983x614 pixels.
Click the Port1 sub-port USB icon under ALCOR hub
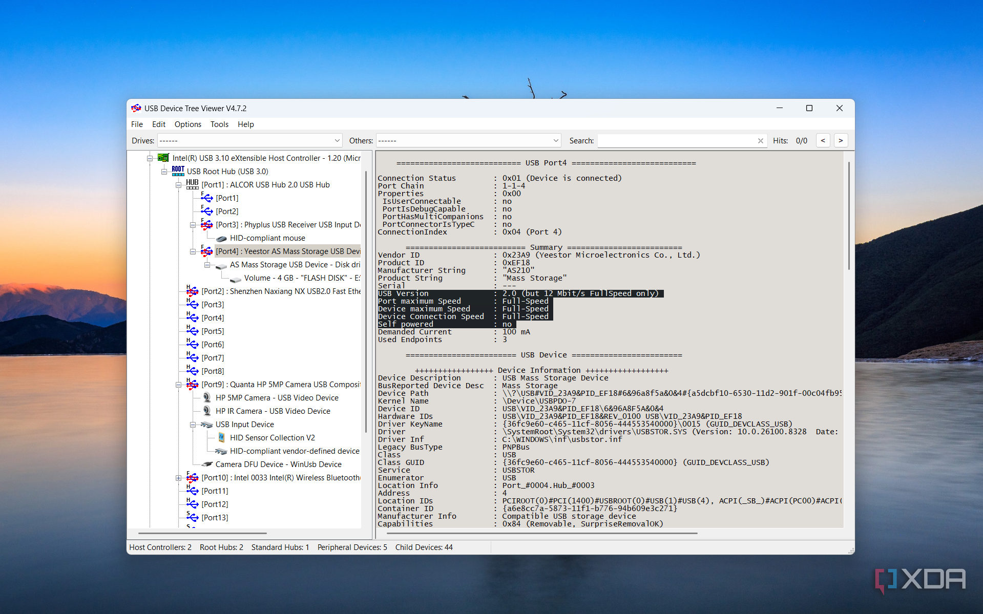pos(206,198)
